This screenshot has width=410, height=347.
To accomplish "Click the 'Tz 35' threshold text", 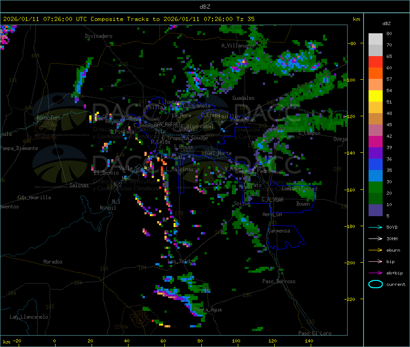I will point(245,19).
